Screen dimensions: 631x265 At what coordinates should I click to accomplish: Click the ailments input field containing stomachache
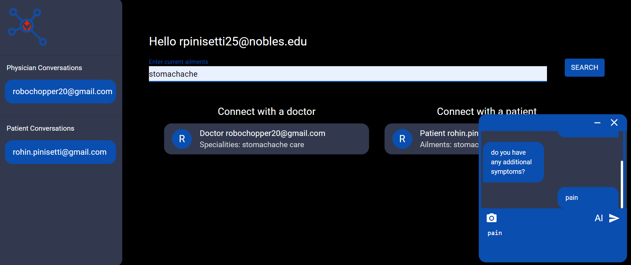348,74
